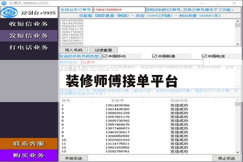This screenshot has height=162, width=243.
Task: Click 发信成功 status in row 1
Action: pyautogui.click(x=179, y=105)
